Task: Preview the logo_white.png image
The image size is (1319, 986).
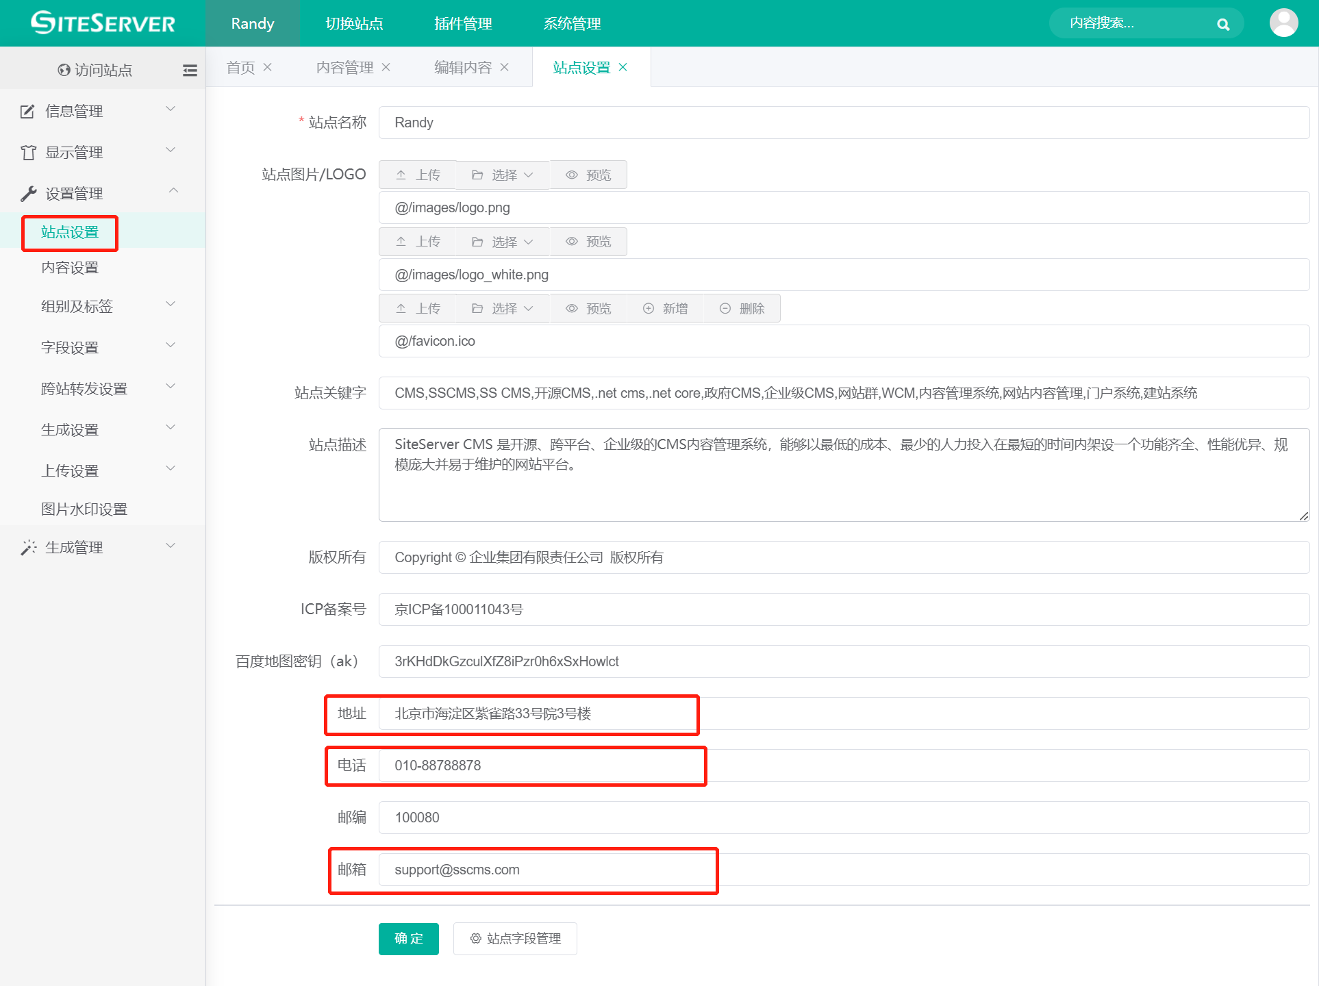Action: click(x=588, y=242)
